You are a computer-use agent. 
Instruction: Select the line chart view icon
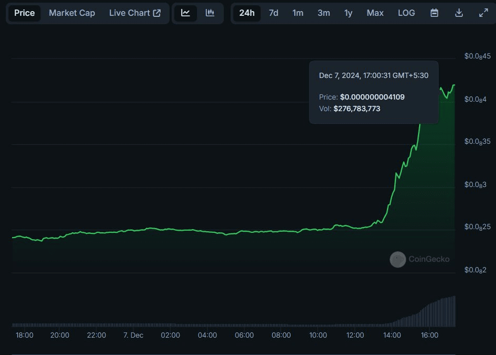click(x=185, y=13)
